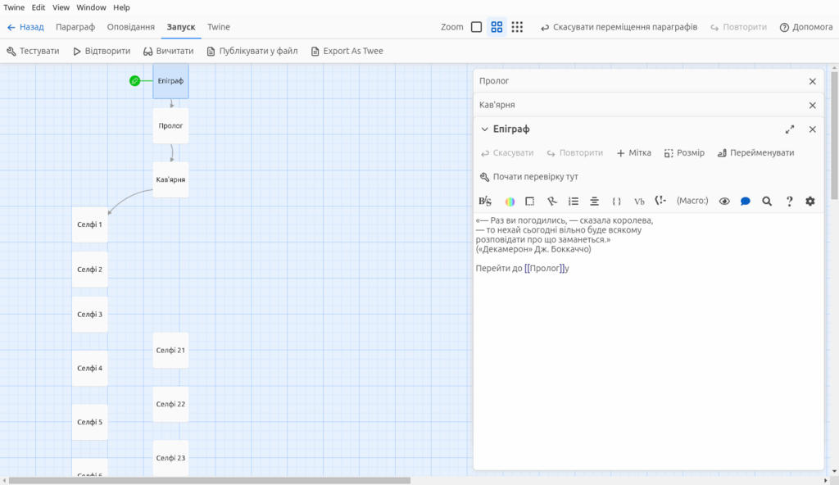This screenshot has height=485, width=839.
Task: Select the Селфі 21 passage card
Action: [170, 350]
